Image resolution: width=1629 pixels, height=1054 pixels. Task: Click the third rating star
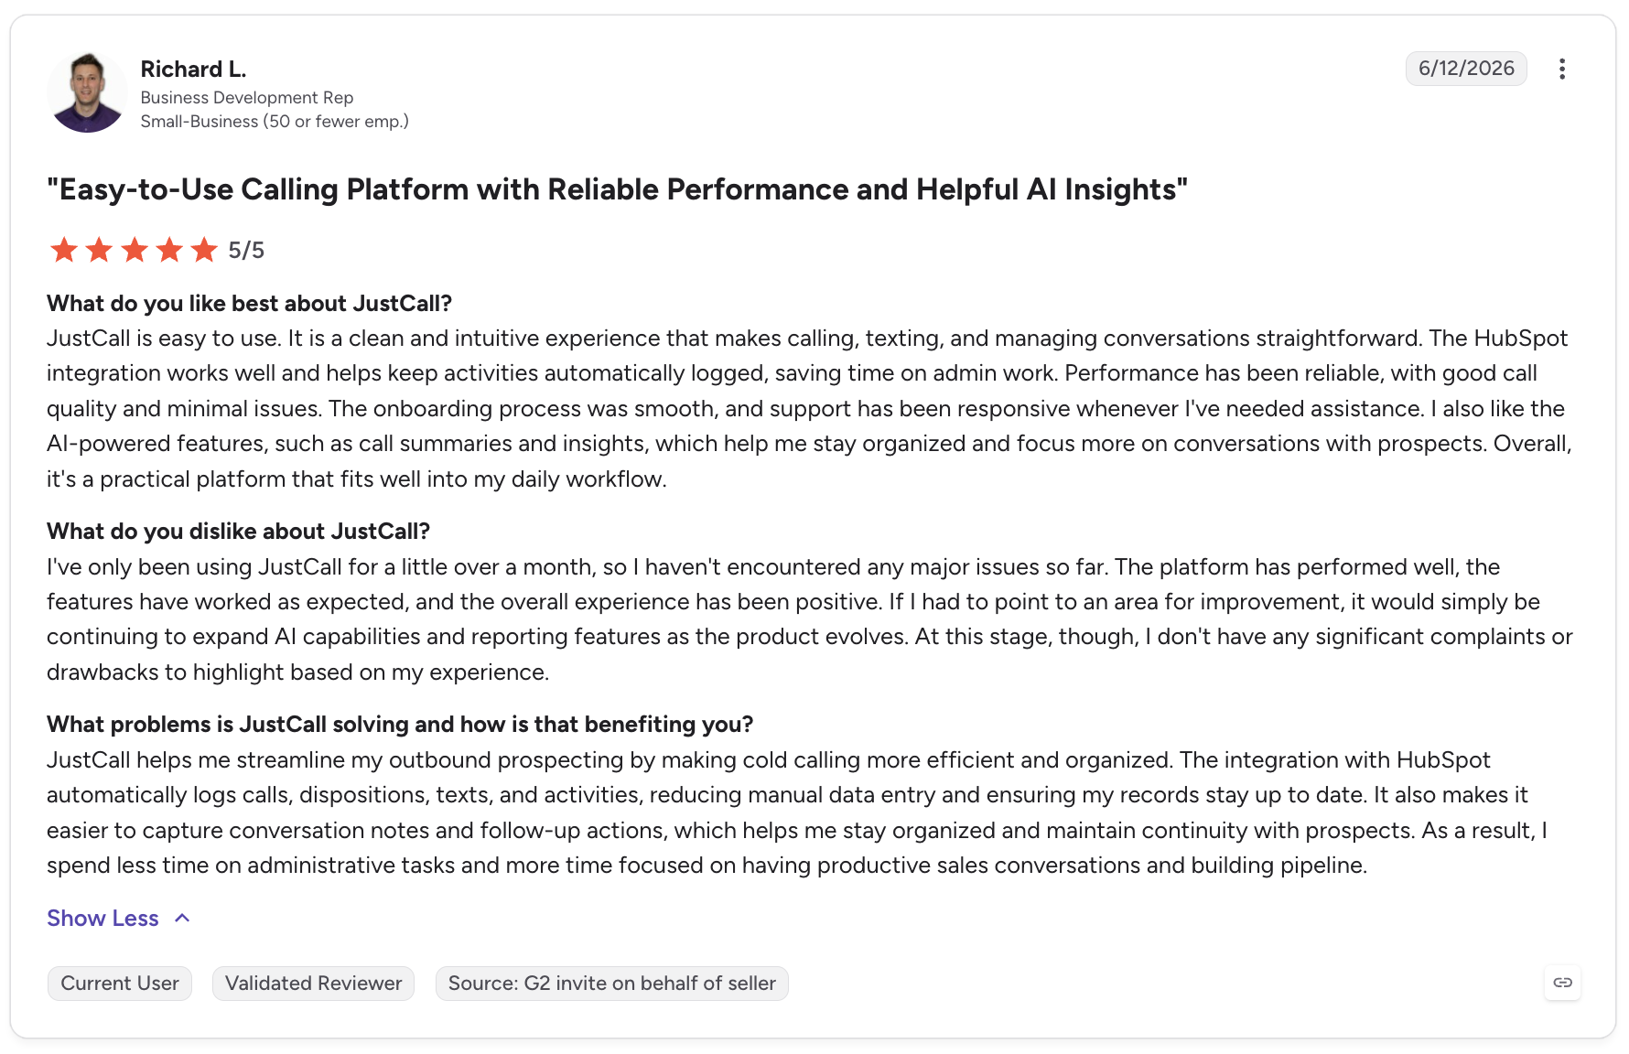135,250
